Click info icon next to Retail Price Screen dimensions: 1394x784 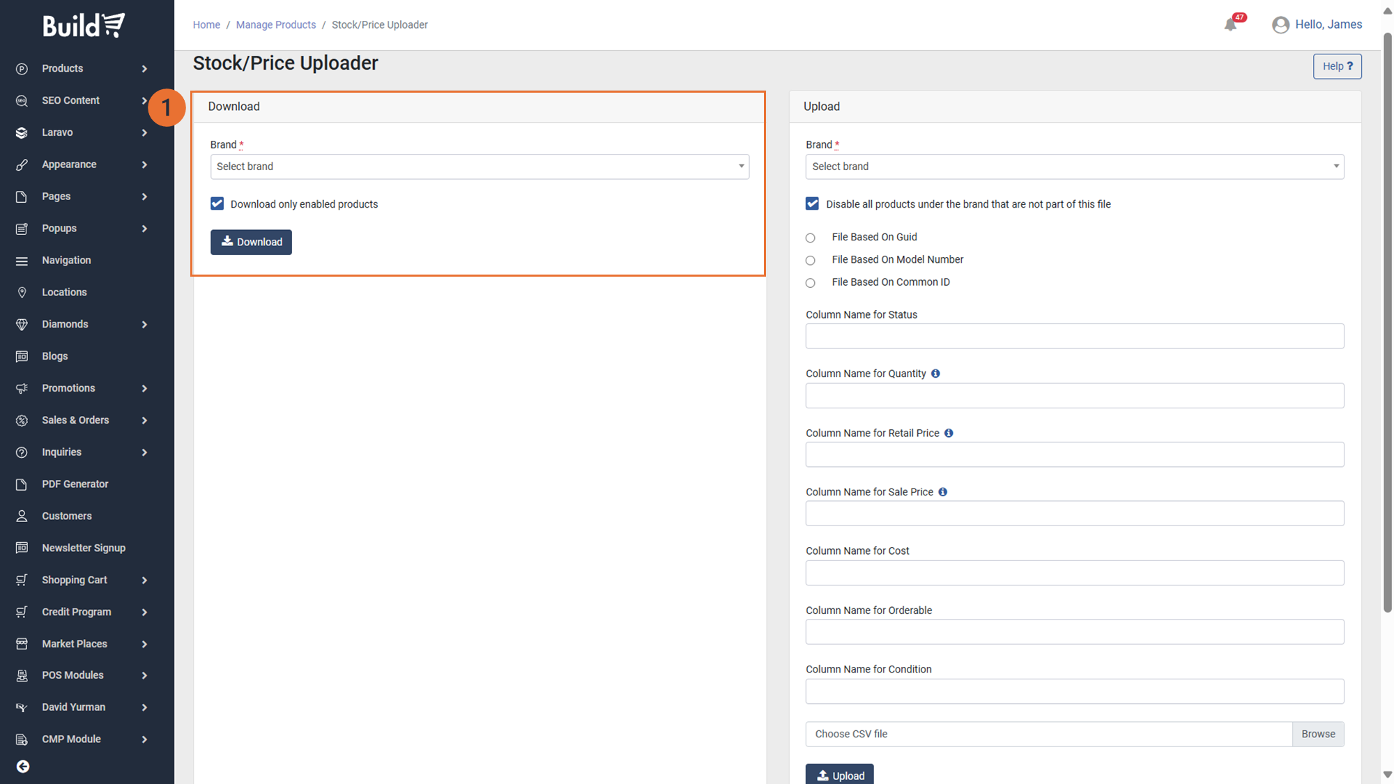[949, 433]
